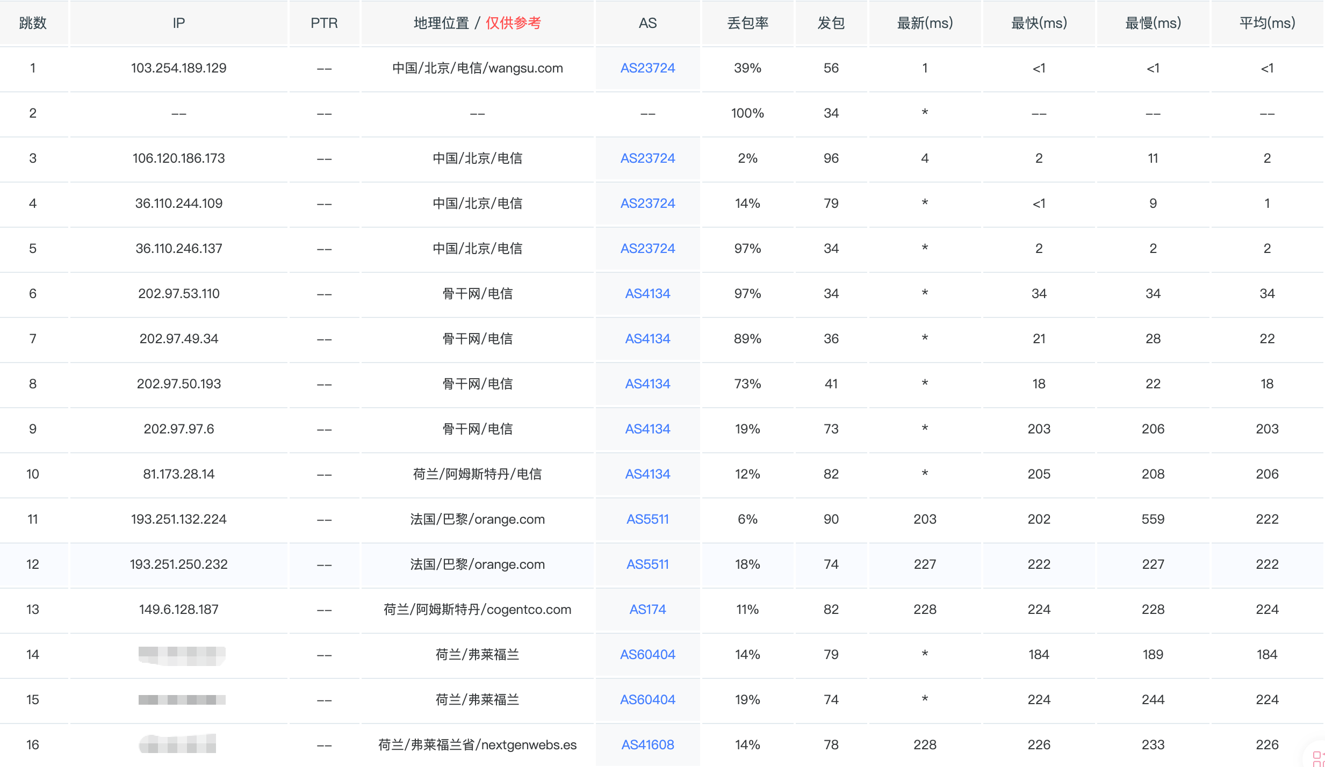Open the AS5511 link for 193.251.250.232
This screenshot has width=1325, height=767.
647,565
